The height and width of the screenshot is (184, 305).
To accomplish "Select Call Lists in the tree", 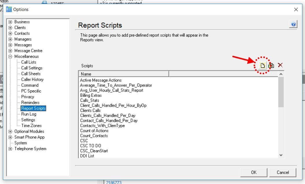I will point(29,62).
